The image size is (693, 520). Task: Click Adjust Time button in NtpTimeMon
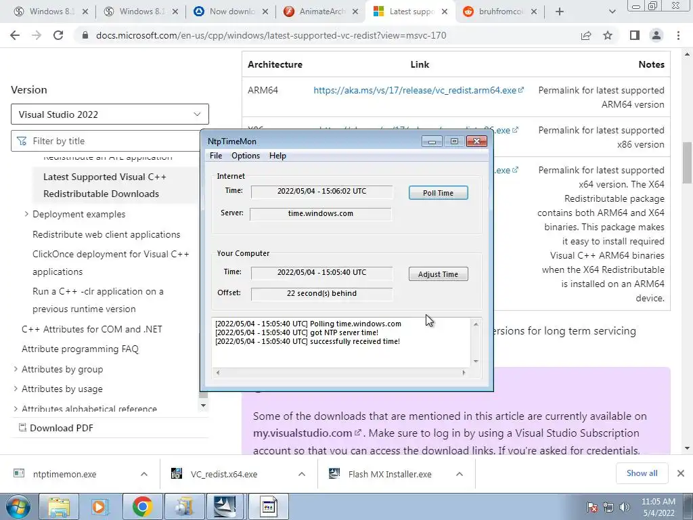tap(438, 274)
